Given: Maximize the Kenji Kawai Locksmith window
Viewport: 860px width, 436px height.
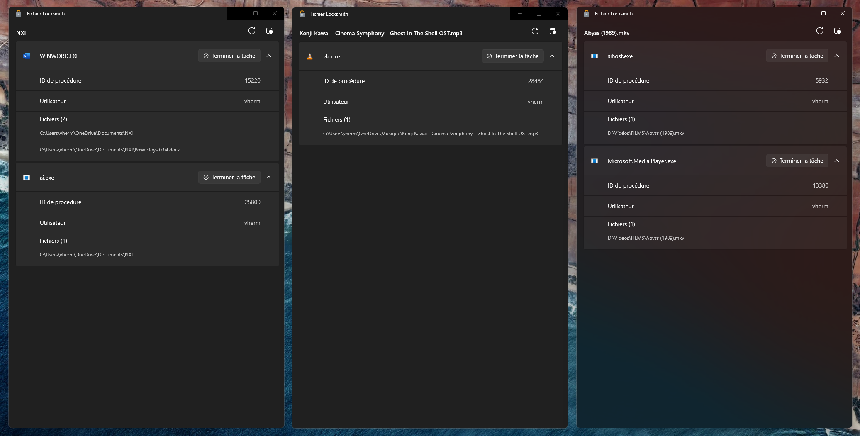Looking at the screenshot, I should click(539, 14).
